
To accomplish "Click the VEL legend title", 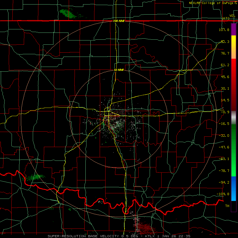I will [x=232, y=16].
